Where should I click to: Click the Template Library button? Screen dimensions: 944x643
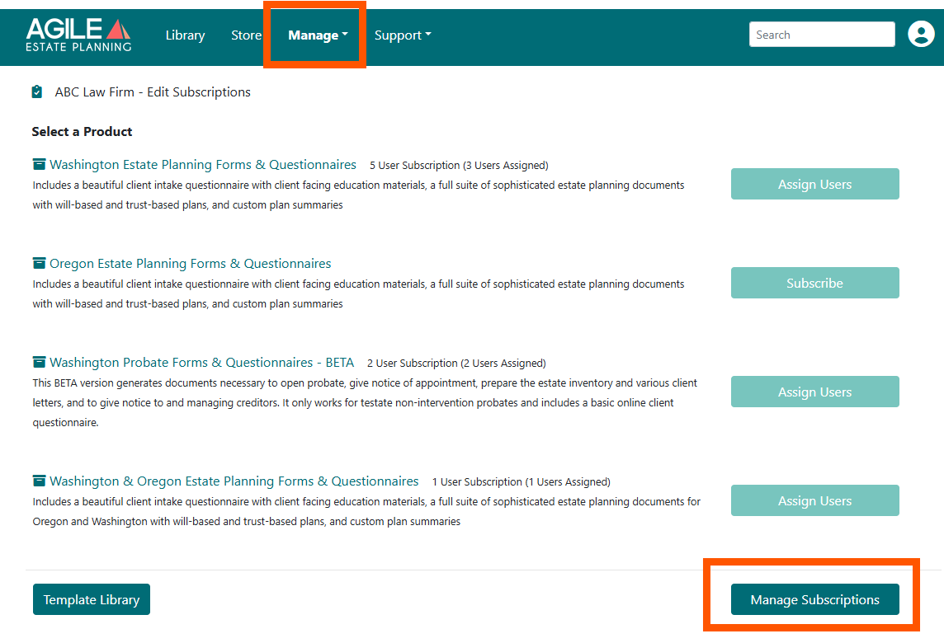coord(92,599)
